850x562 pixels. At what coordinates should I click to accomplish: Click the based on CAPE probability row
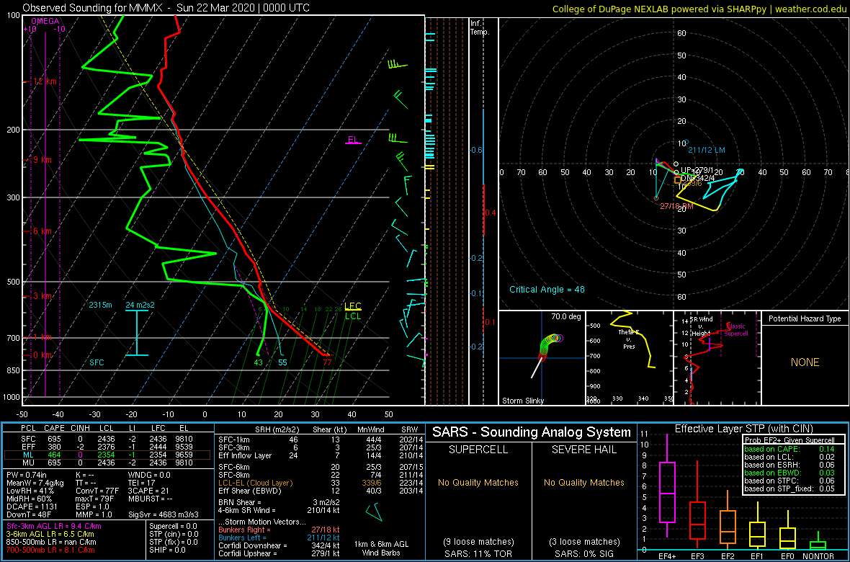pos(788,449)
